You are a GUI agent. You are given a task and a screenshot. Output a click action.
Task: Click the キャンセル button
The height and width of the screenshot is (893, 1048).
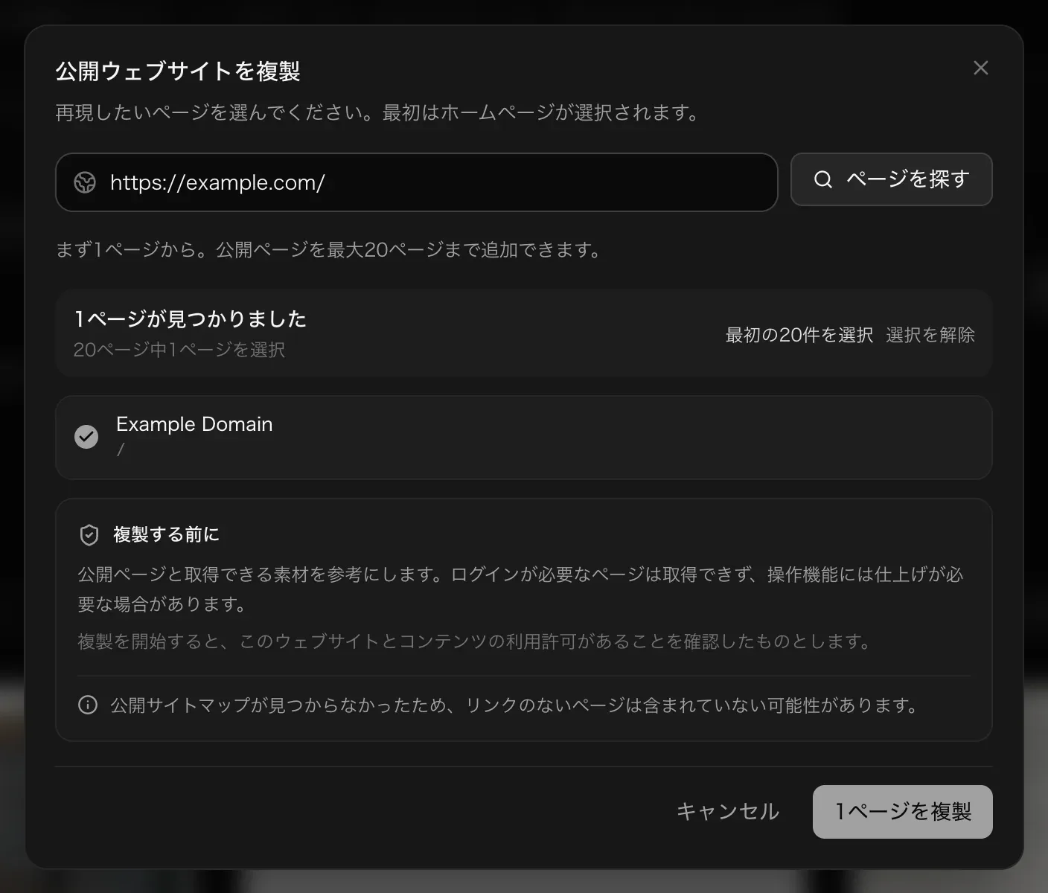(727, 811)
